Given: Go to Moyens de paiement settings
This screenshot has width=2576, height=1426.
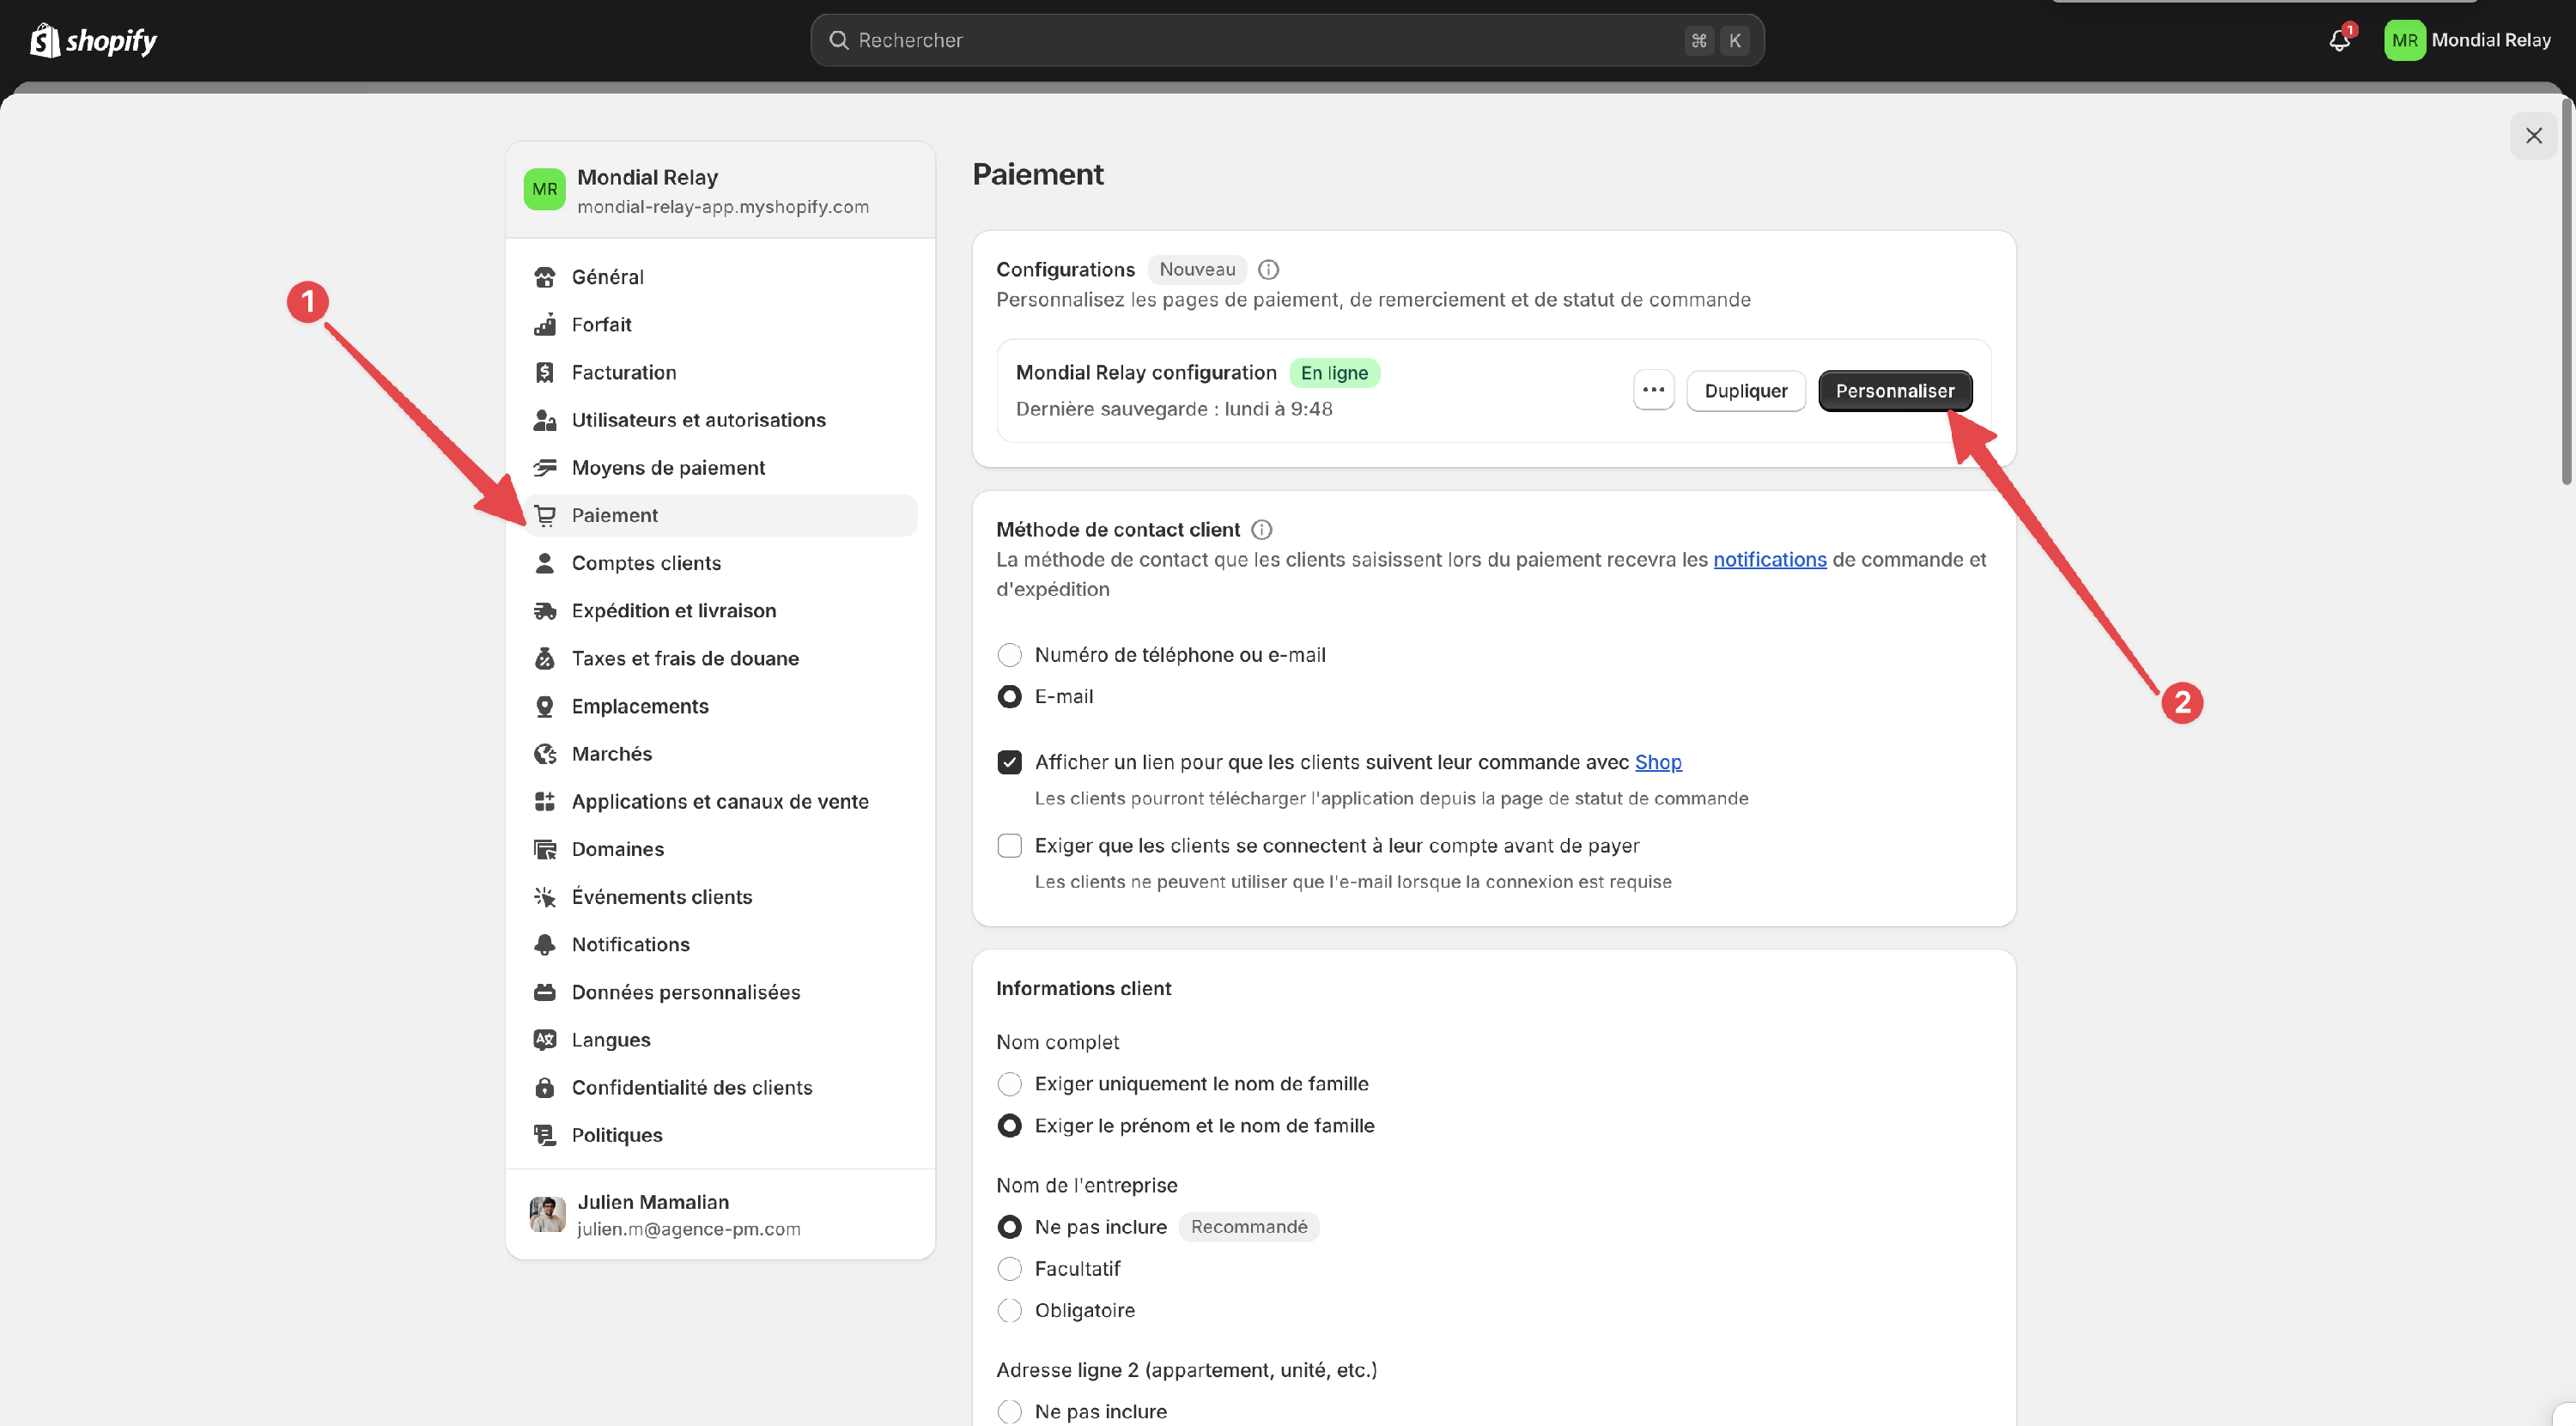Looking at the screenshot, I should tap(668, 468).
